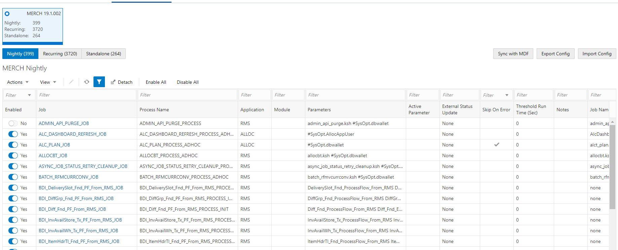Open the ALC_PLAN_JOB link

[x=54, y=145]
